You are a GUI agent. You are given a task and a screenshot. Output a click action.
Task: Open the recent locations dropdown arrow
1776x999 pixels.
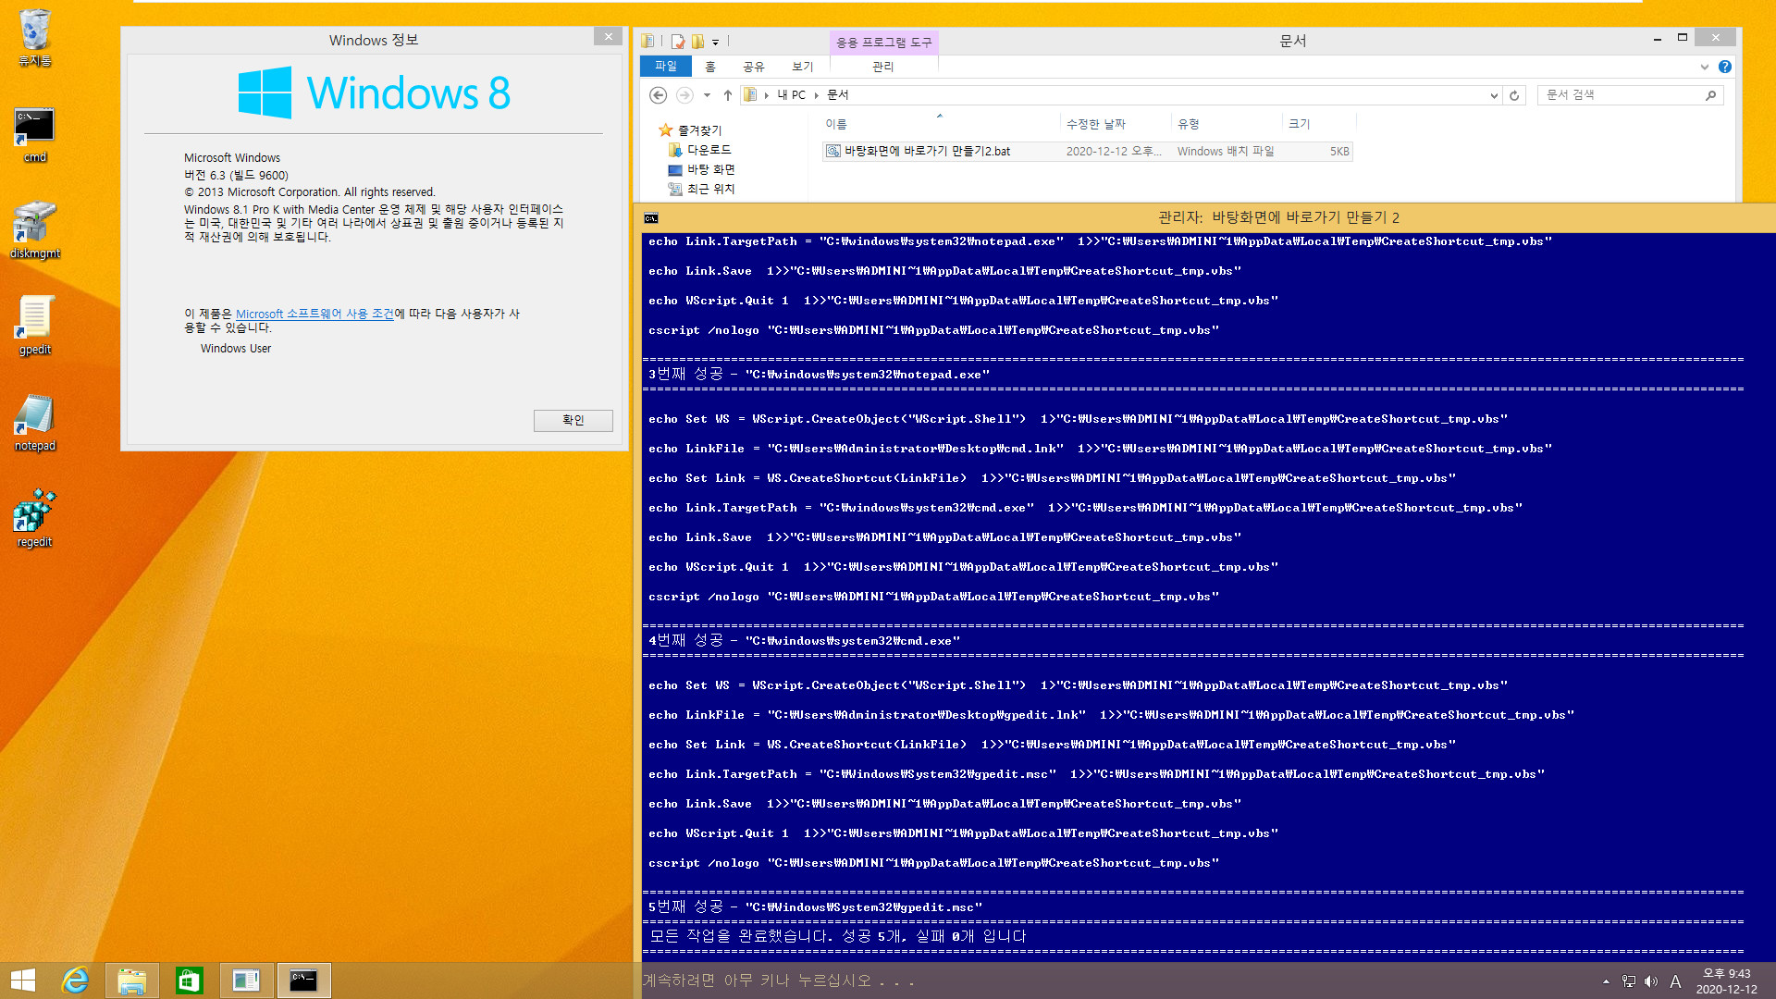click(707, 95)
